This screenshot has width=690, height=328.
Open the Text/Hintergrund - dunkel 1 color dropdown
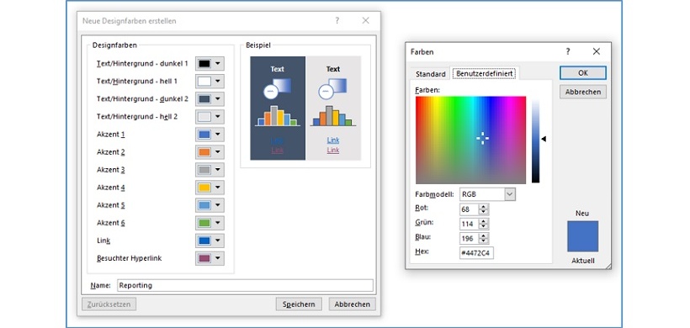[210, 64]
